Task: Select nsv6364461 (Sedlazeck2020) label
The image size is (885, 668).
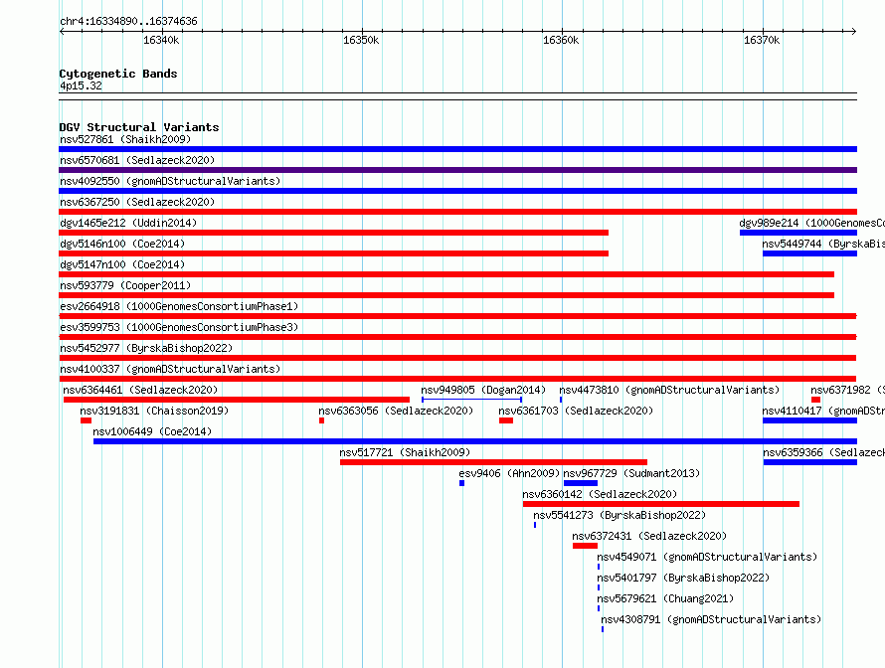Action: (140, 390)
